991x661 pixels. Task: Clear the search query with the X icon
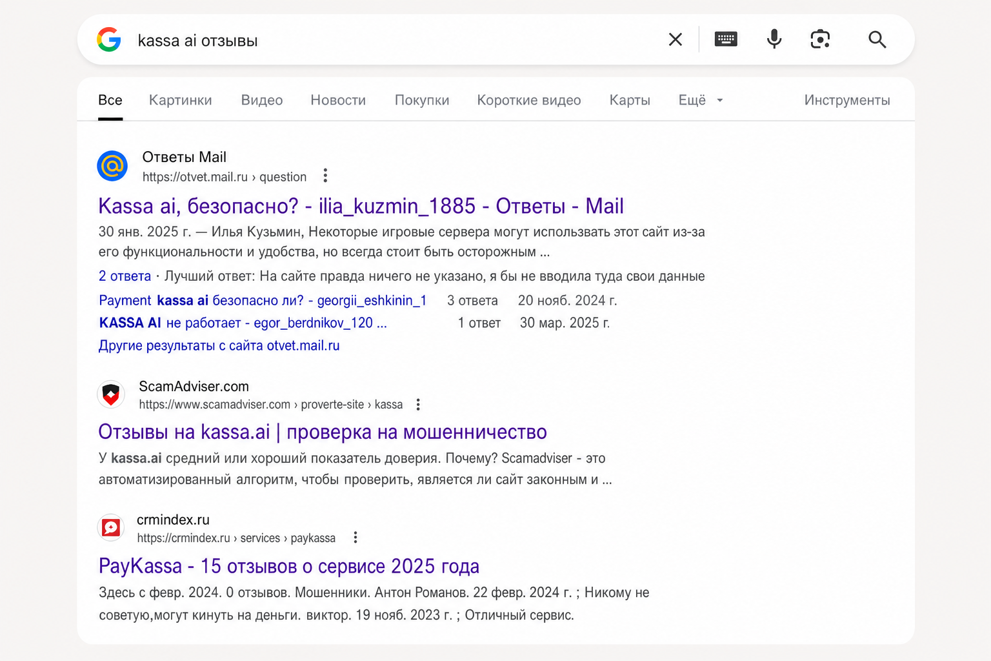[x=676, y=39]
